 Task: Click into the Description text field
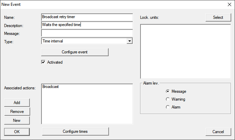pyautogui.click(x=86, y=25)
